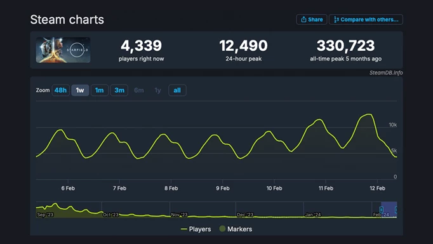Click left navigator range handle

coord(382,210)
